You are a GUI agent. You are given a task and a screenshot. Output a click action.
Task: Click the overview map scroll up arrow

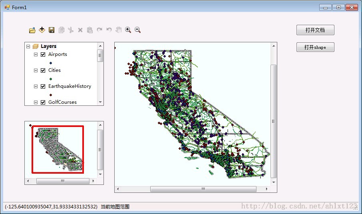click(x=100, y=125)
